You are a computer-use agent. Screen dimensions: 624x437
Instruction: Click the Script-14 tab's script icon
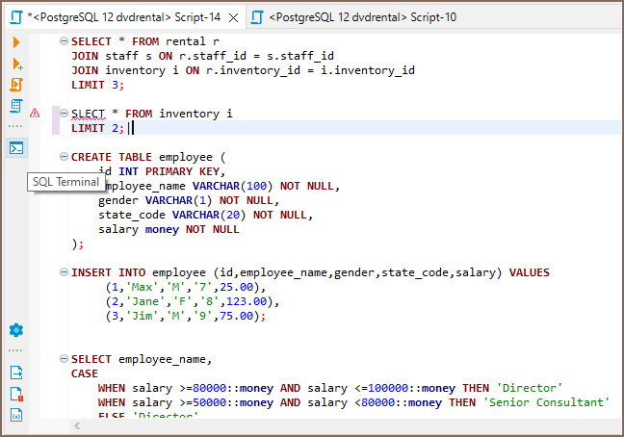coord(16,17)
